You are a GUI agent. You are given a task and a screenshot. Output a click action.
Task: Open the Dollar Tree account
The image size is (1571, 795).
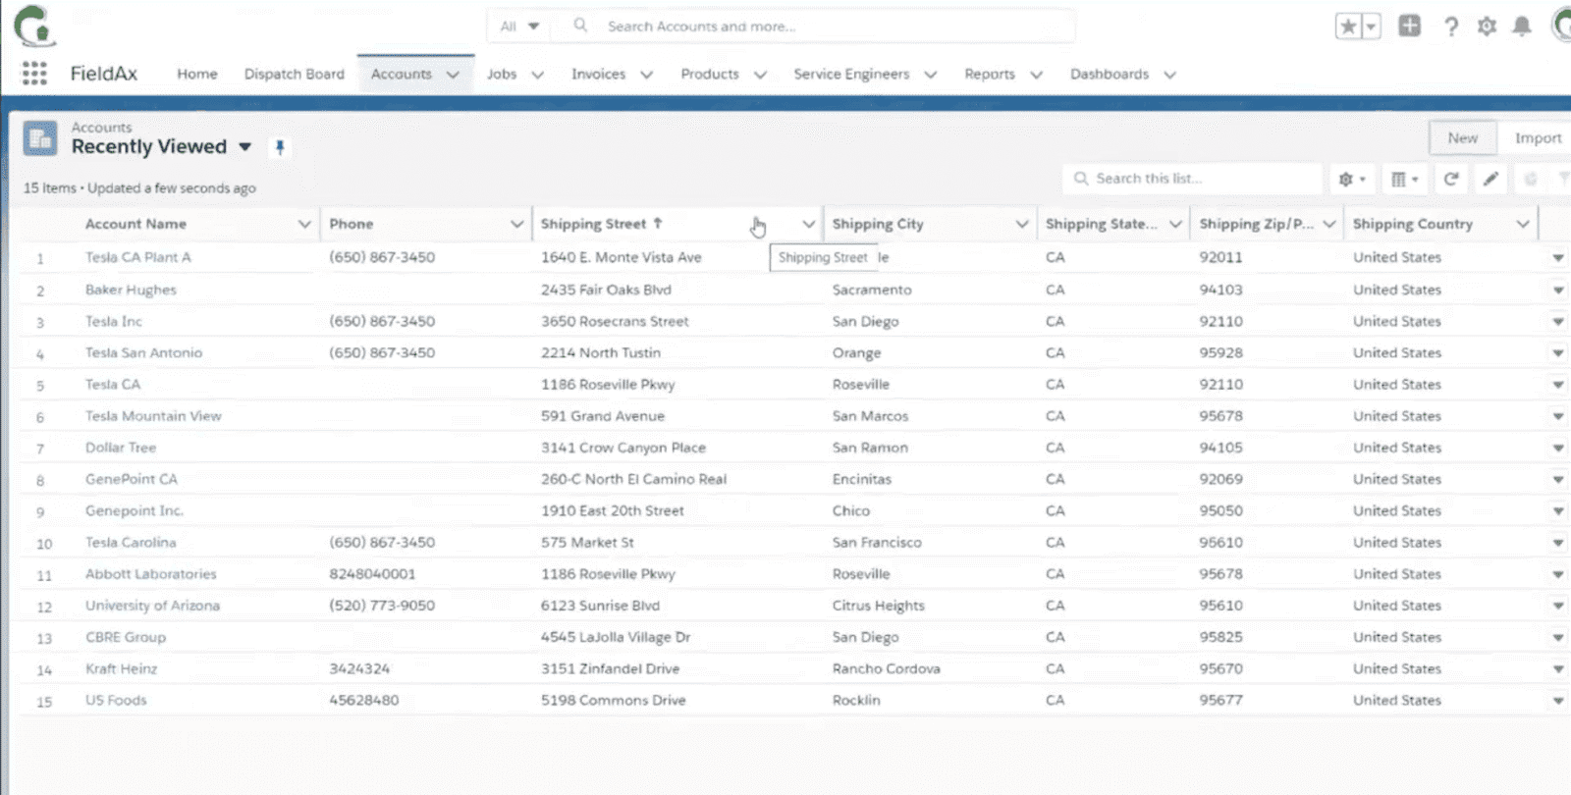click(121, 448)
